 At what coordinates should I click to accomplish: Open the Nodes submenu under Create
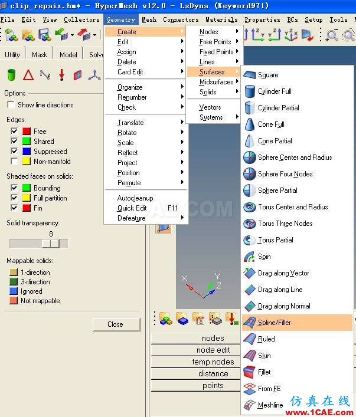coord(214,32)
